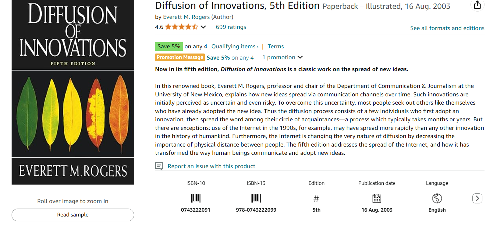Expand the rating breakdown chevron

tap(203, 27)
